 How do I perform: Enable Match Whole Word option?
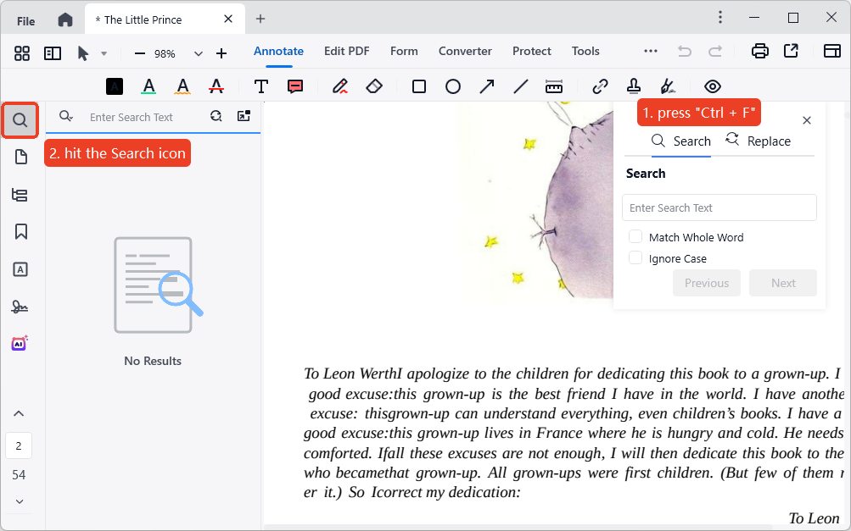click(x=635, y=237)
